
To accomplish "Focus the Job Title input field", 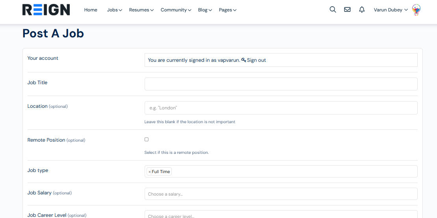I will [x=281, y=84].
